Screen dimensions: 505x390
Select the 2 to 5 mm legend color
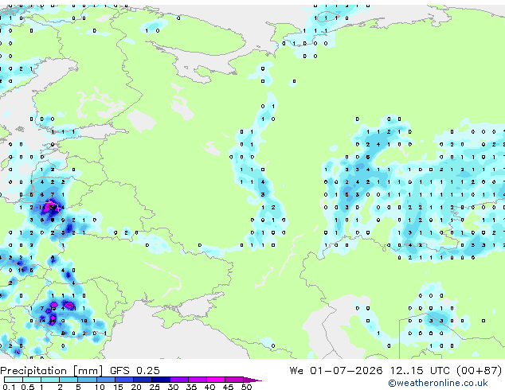(69, 380)
